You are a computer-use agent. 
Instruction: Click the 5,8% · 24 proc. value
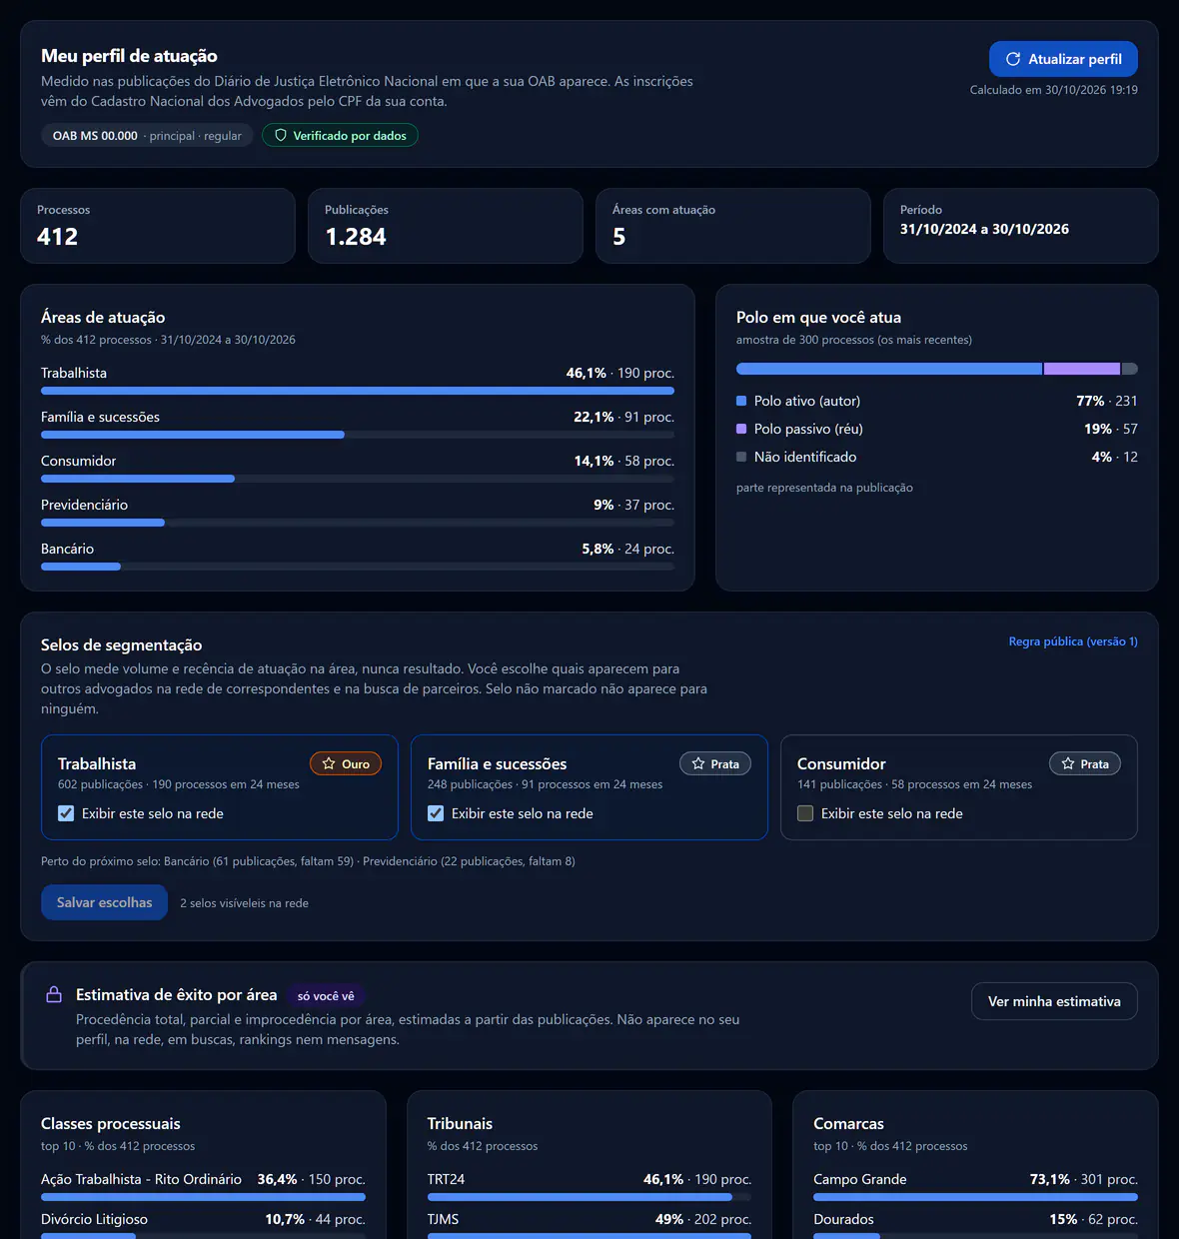(x=627, y=549)
